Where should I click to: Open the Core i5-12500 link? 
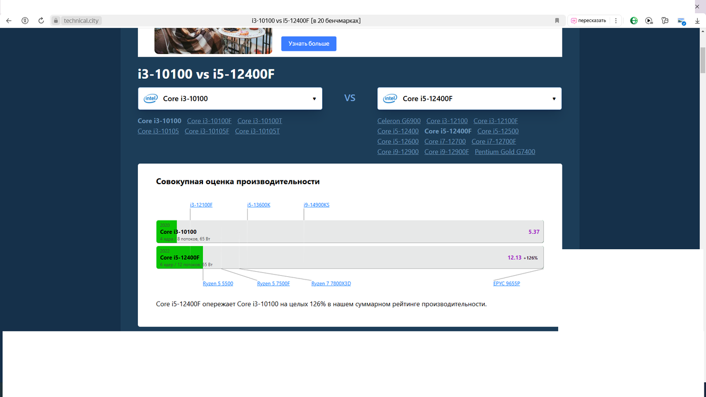tap(498, 131)
